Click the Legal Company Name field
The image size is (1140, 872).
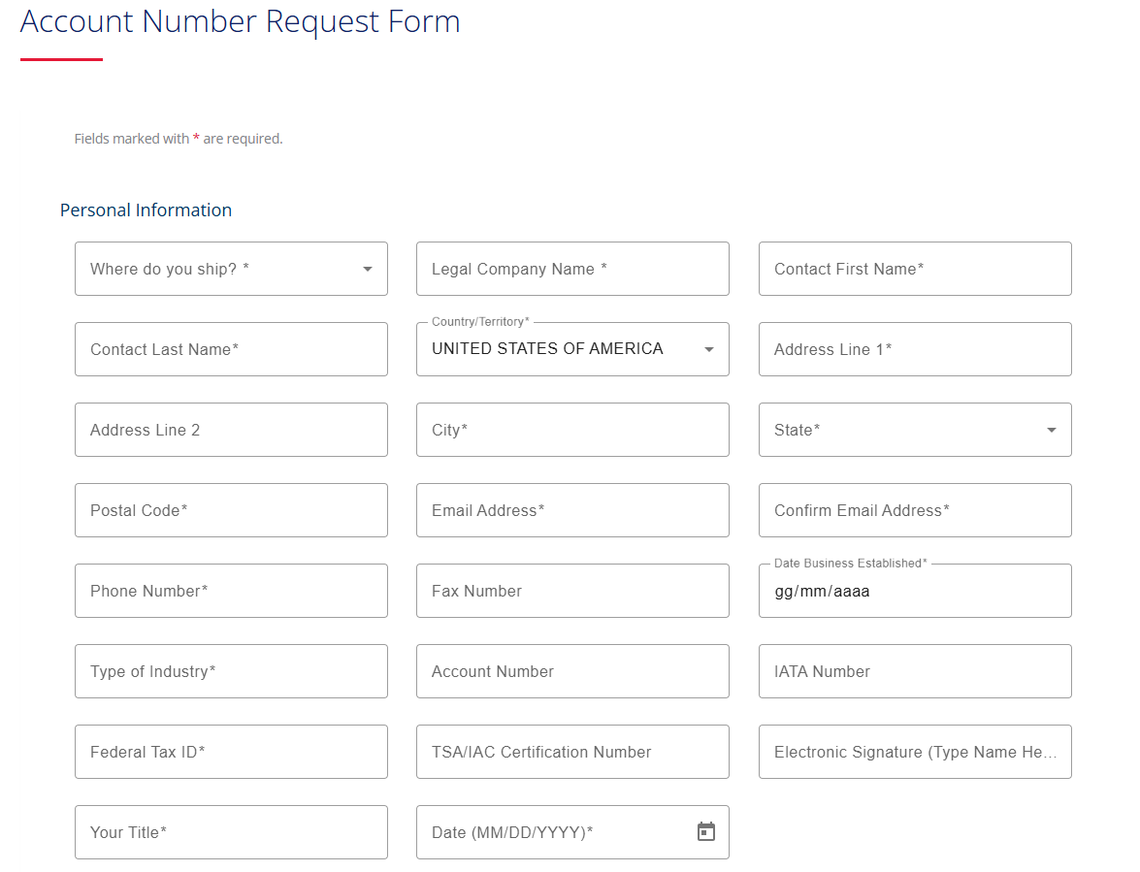pos(572,269)
